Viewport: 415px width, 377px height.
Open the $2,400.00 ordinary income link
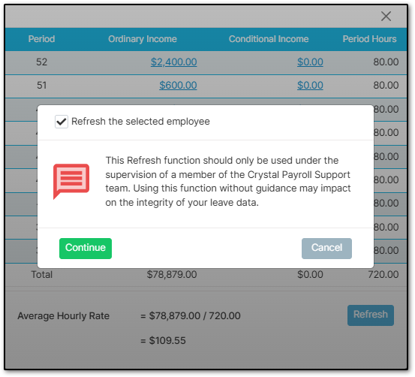174,62
